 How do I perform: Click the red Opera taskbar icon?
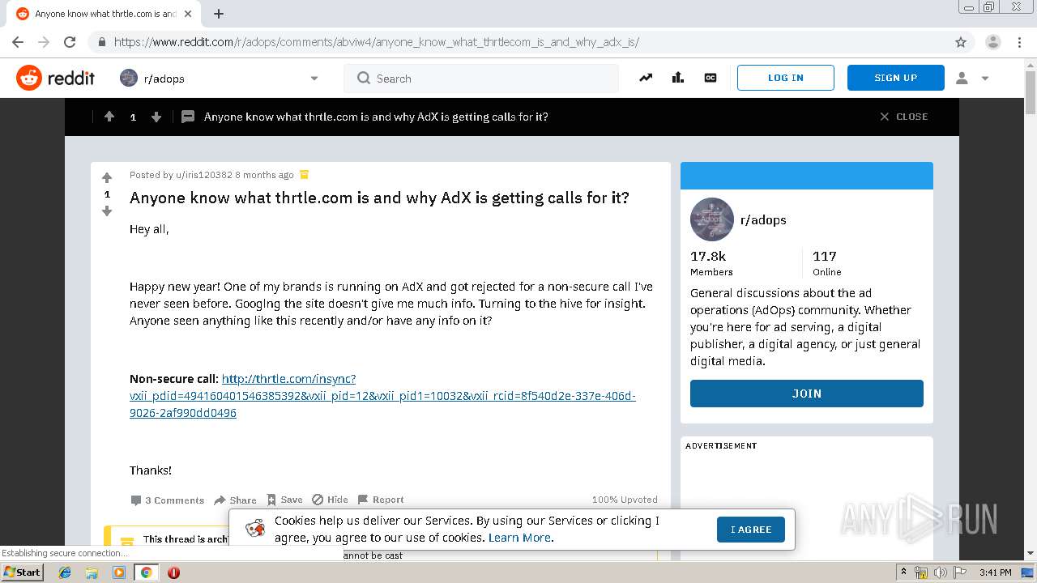tap(173, 572)
